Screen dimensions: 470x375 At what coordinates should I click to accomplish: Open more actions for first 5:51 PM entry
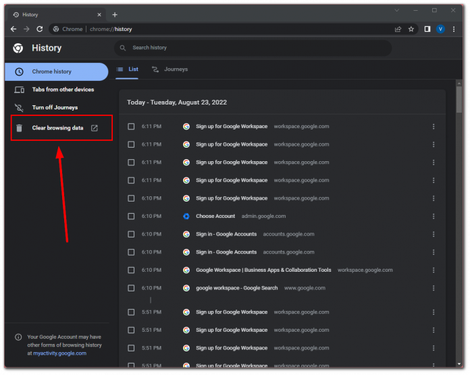(x=434, y=312)
